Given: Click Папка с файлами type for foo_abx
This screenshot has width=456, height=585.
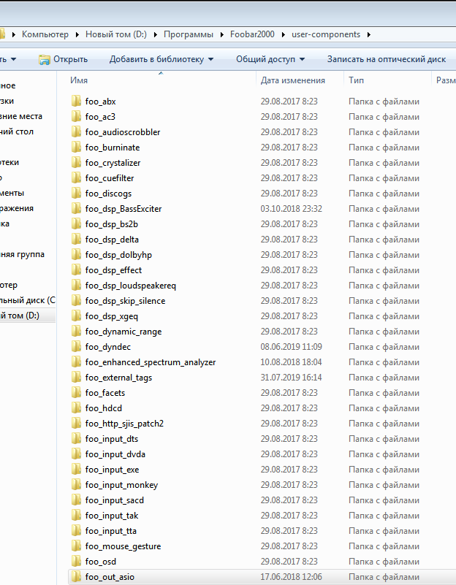Looking at the screenshot, I should click(384, 102).
